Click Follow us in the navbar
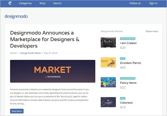 (x=135, y=4)
